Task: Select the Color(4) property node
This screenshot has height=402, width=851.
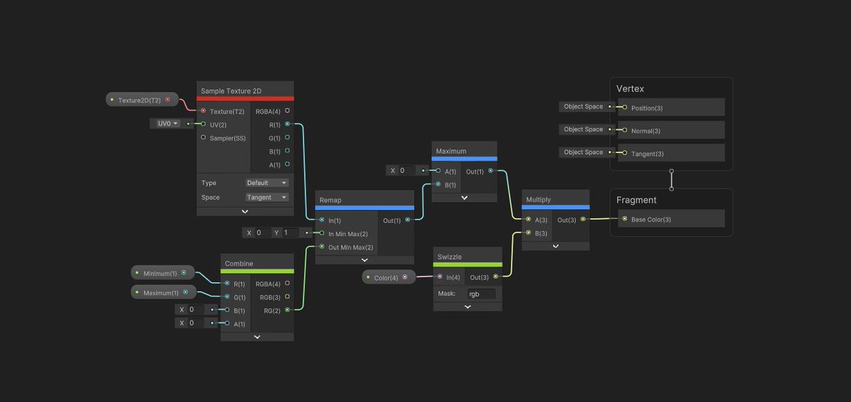Action: 389,277
